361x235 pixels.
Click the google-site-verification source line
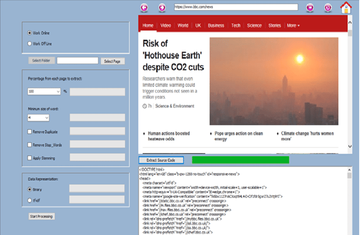click(x=212, y=197)
